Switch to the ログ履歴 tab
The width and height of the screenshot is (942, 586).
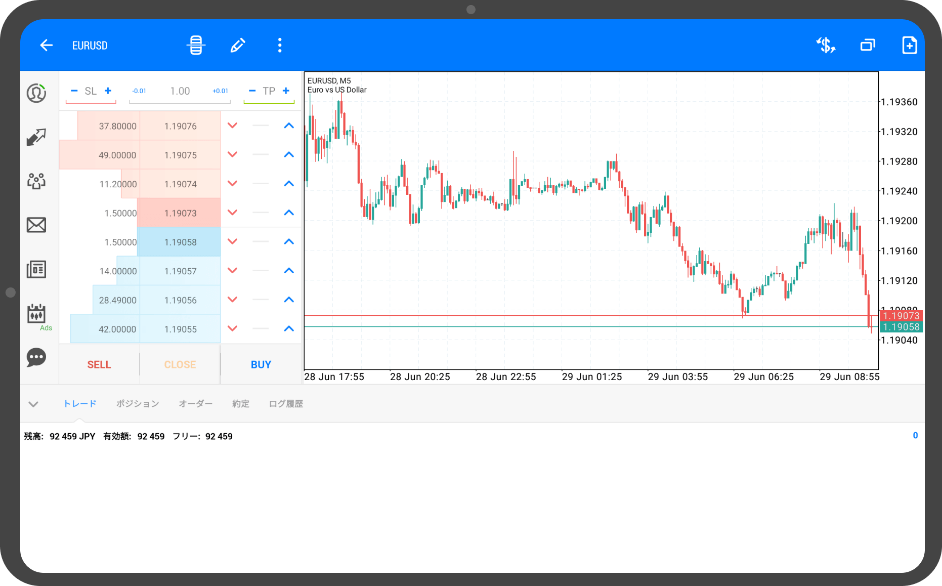coord(286,404)
